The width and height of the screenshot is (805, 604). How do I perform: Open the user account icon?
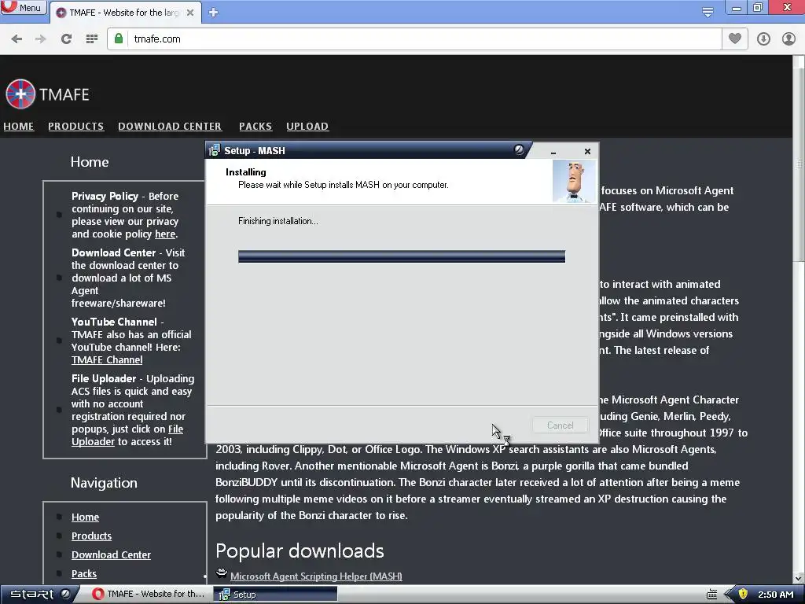(788, 39)
